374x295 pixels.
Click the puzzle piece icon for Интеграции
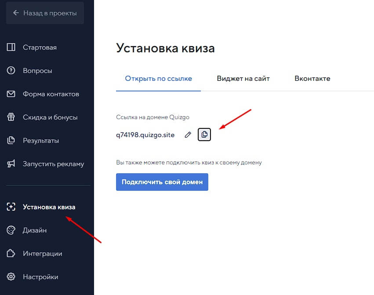pos(11,254)
